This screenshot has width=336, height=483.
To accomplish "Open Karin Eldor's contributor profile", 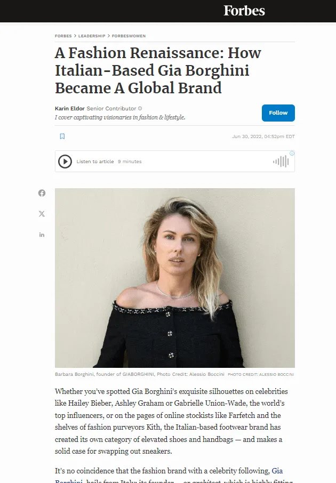I will coord(70,108).
